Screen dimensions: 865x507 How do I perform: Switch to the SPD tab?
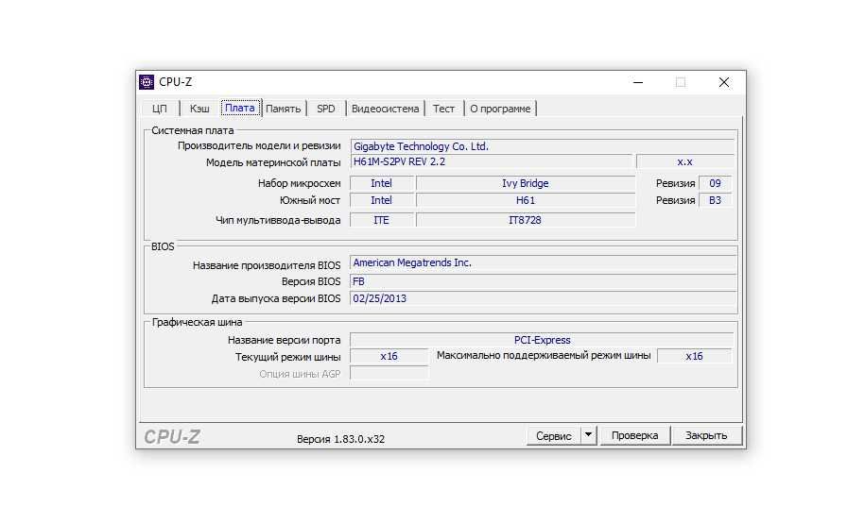[x=325, y=109]
